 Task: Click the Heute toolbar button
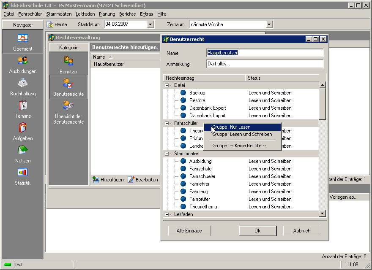tap(57, 24)
